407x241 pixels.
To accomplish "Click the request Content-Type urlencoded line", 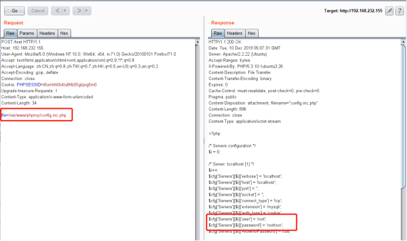I will [47, 97].
